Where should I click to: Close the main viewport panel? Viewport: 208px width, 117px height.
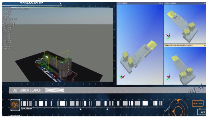pyautogui.click(x=162, y=3)
